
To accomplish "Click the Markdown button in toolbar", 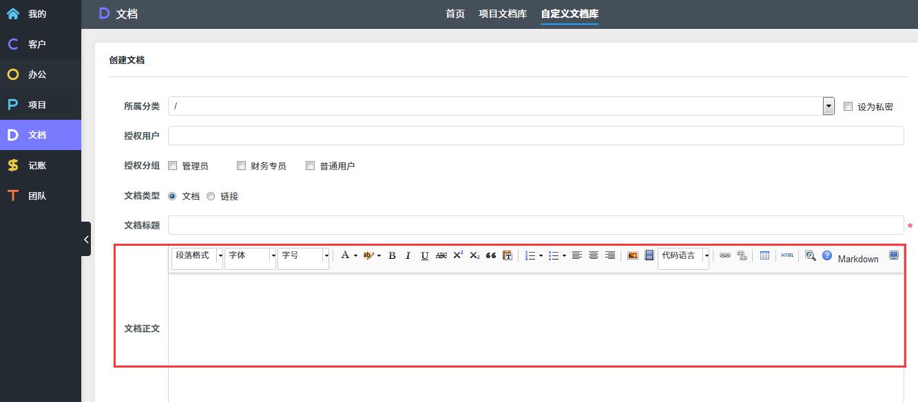I will coord(858,259).
